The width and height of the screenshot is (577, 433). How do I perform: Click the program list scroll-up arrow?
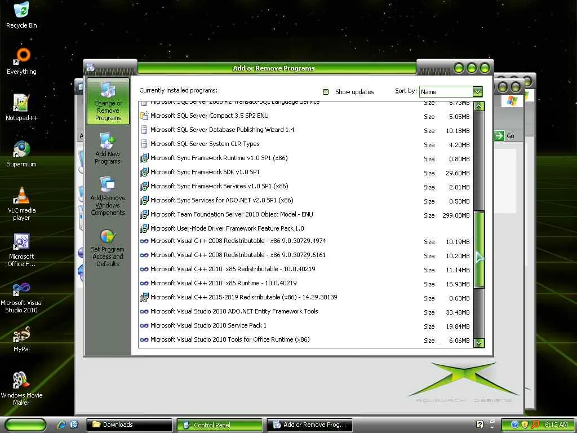tap(479, 107)
